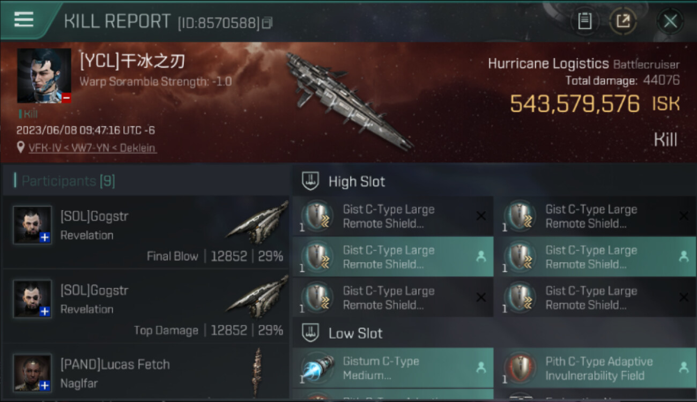This screenshot has height=402, width=697.
Task: Click Lucas Fetch's Naglfar participant portrait
Action: click(x=32, y=373)
